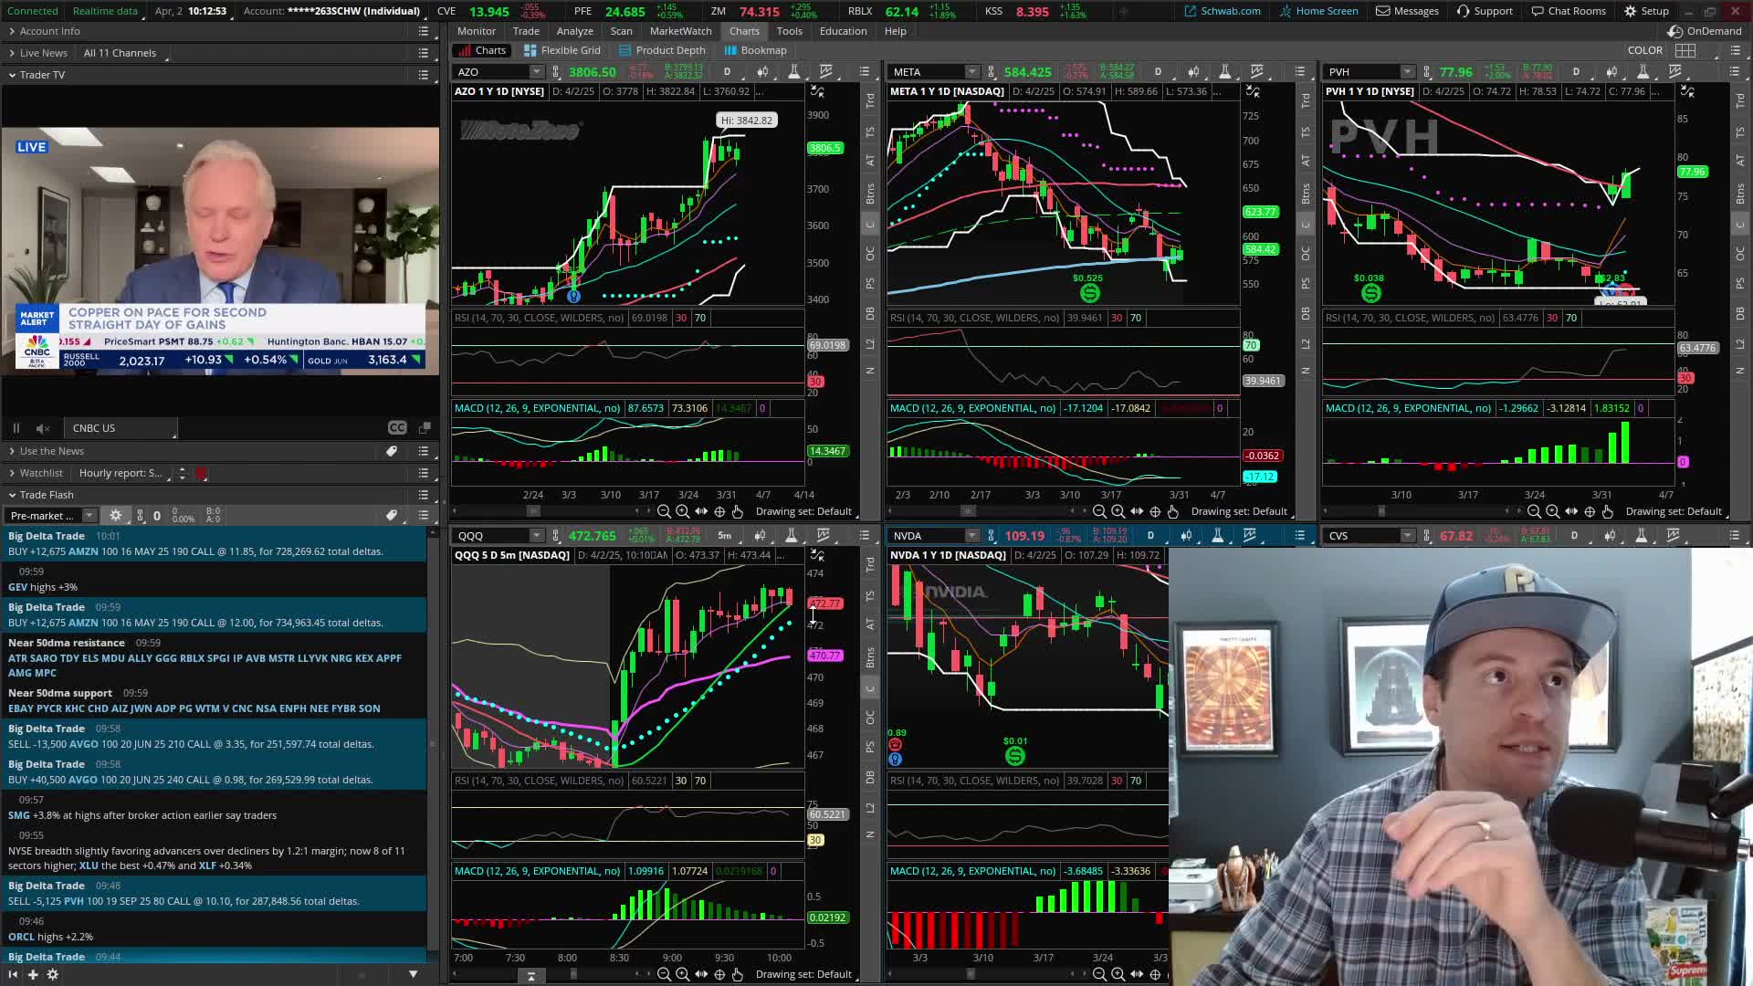Switch to the Analyze tab

(x=575, y=31)
